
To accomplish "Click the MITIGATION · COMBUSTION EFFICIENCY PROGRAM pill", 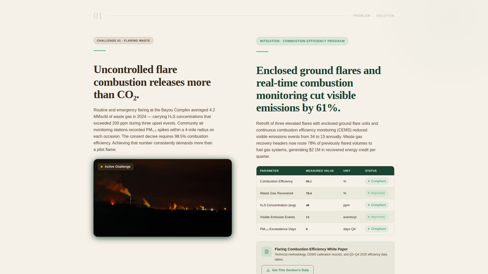I will tap(302, 41).
